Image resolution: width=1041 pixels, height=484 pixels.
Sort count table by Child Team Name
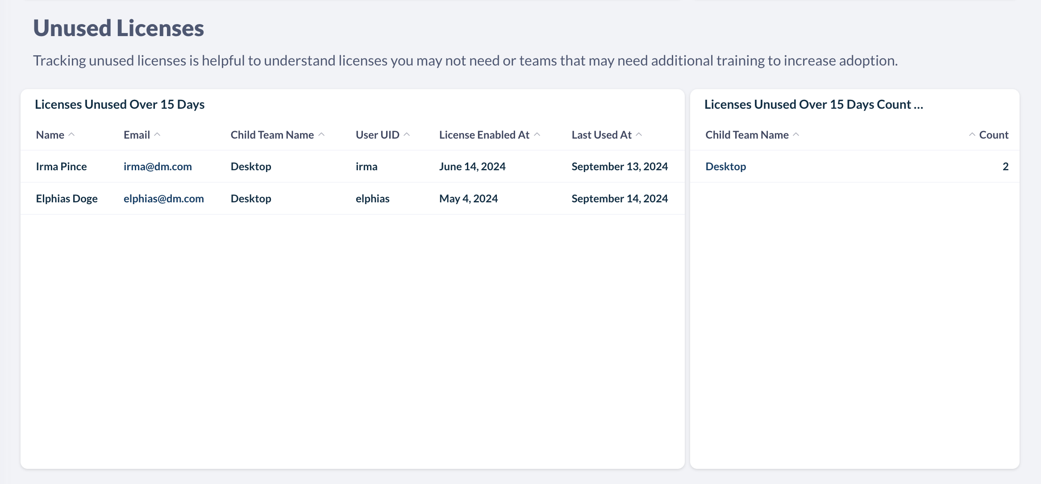747,135
